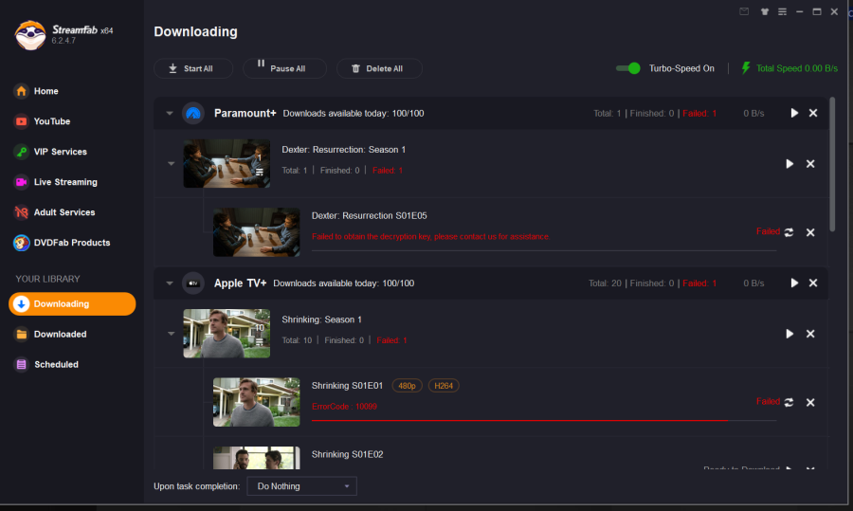The height and width of the screenshot is (511, 853).
Task: Toggle the Turbo-Speed switch off
Action: click(x=627, y=68)
